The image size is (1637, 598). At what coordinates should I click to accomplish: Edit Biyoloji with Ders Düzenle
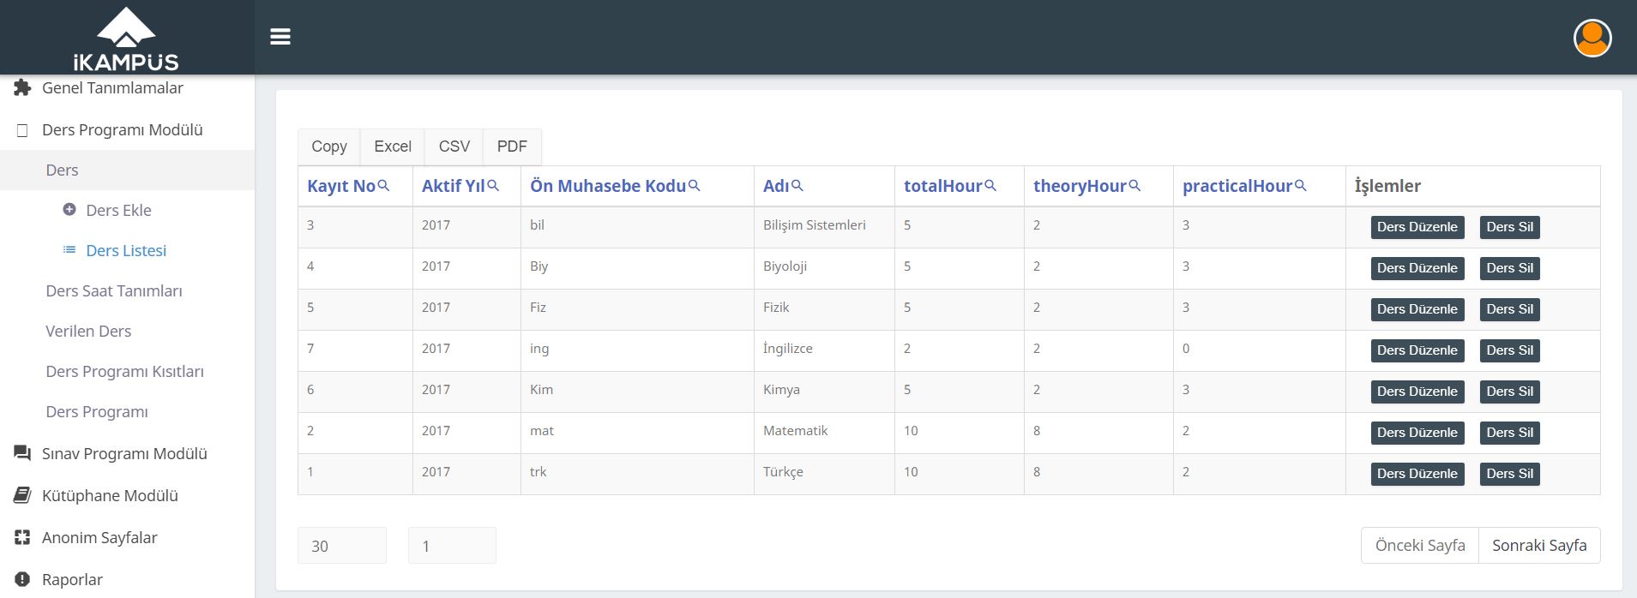[x=1417, y=268]
